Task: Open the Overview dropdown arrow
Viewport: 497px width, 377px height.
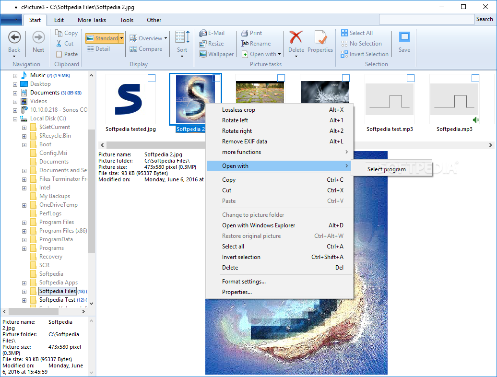Action: (x=166, y=38)
